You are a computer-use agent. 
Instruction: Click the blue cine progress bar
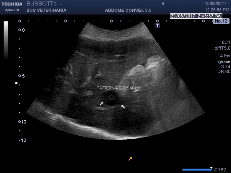(197, 170)
